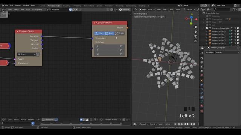Toggle render camera for instance_wcigh_1
The width and height of the screenshot is (241, 135).
pos(238,34)
